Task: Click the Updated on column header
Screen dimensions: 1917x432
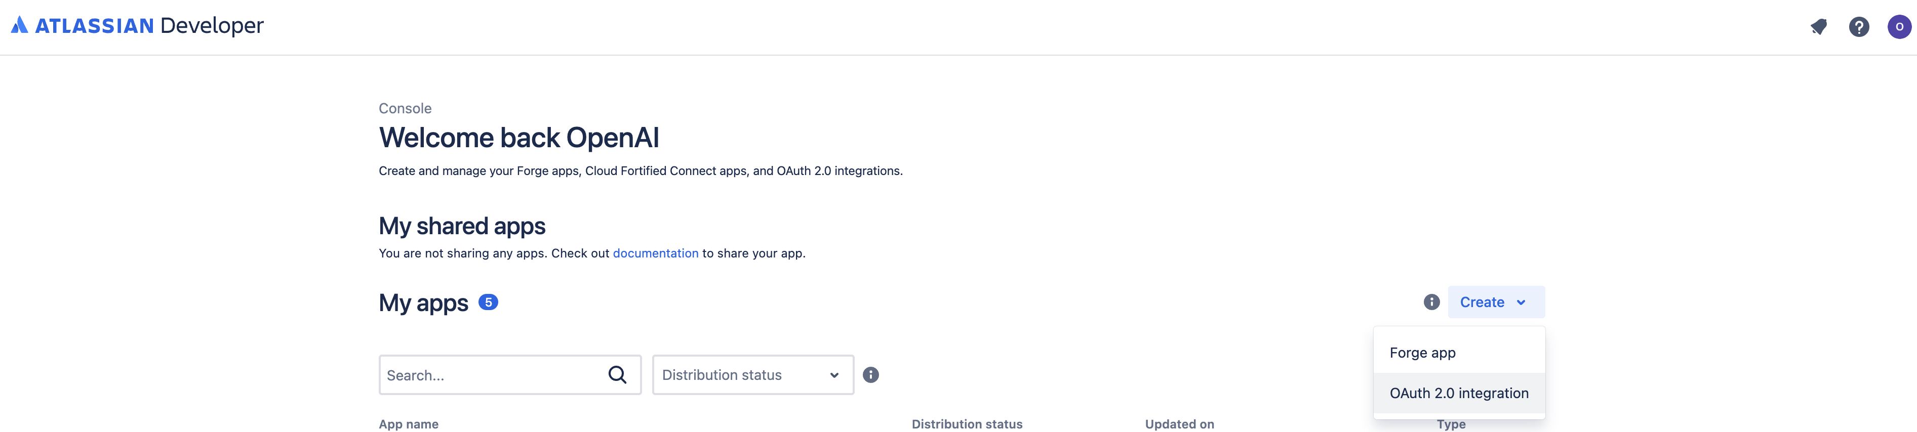Action: point(1179,424)
